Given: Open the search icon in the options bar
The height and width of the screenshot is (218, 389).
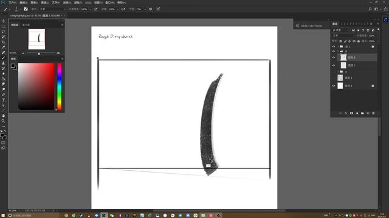Looking at the screenshot, I should coord(370,9).
